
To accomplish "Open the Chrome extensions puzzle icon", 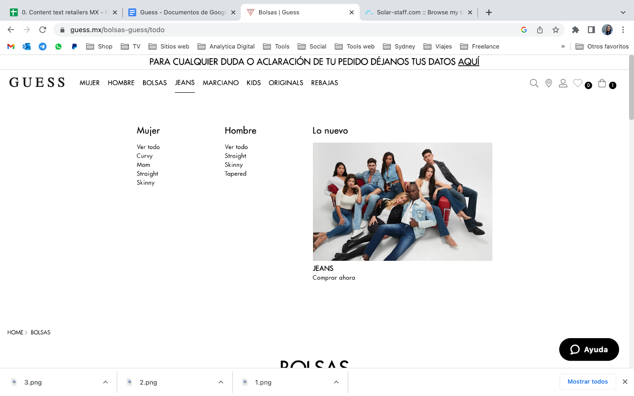I will [x=575, y=30].
